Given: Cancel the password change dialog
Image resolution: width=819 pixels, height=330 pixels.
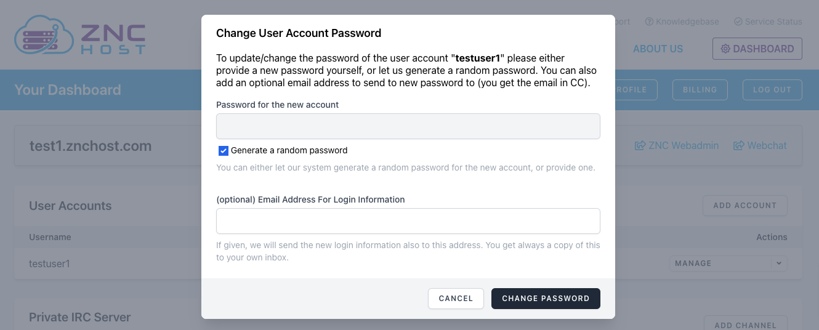Looking at the screenshot, I should pos(456,299).
